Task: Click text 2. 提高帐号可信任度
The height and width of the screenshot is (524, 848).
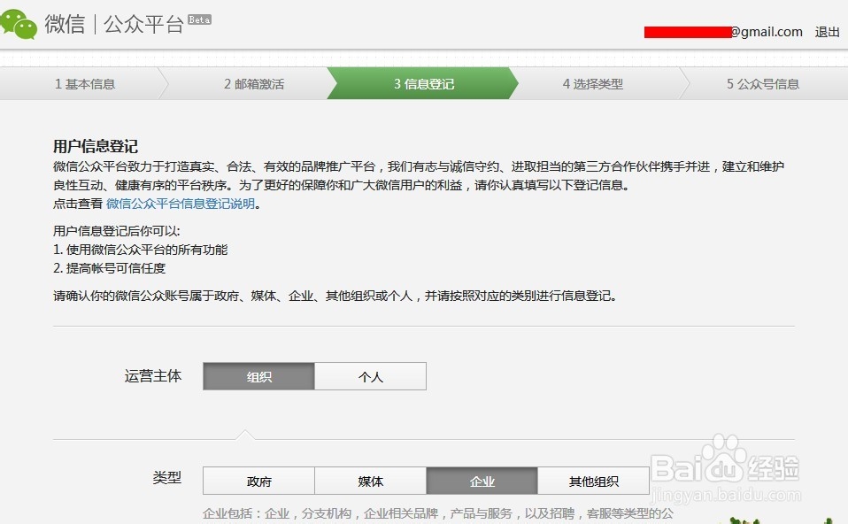Action: coord(109,268)
